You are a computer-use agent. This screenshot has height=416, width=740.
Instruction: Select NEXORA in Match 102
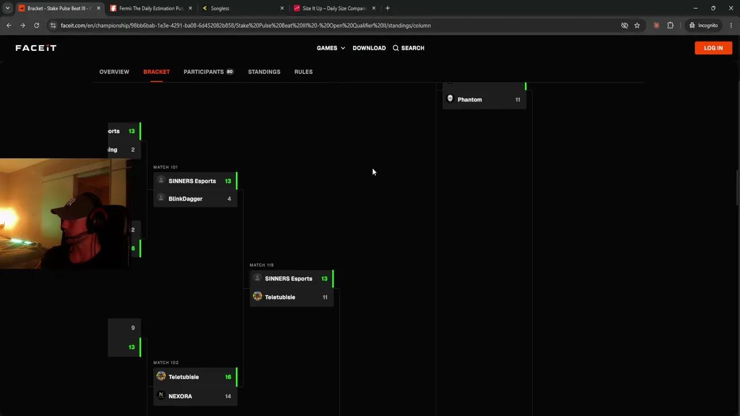point(195,396)
